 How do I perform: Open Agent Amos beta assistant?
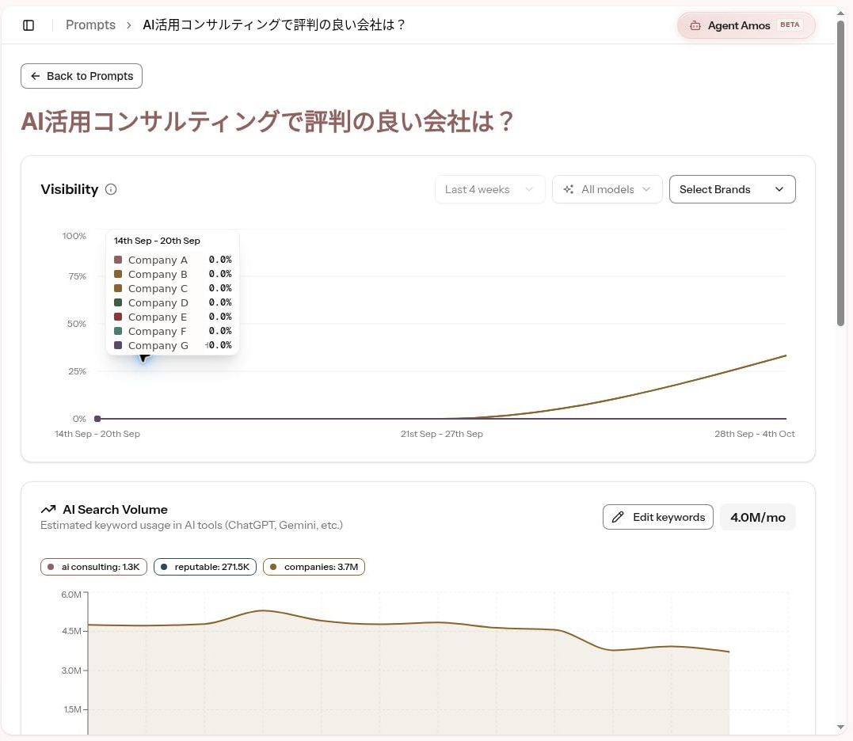tap(746, 25)
